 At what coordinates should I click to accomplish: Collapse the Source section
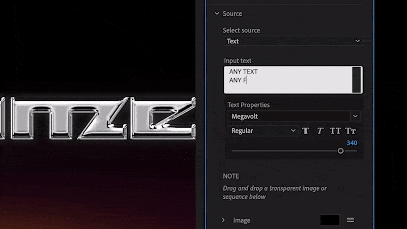[217, 14]
